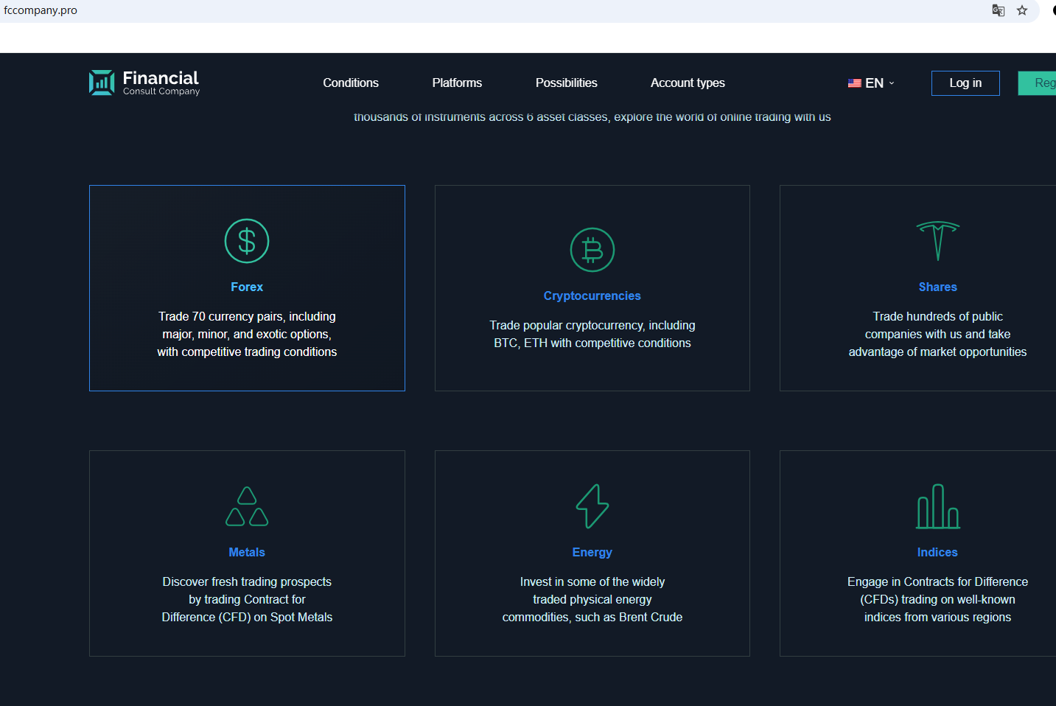Open the Conditions menu
Viewport: 1056px width, 706px height.
pyautogui.click(x=351, y=83)
